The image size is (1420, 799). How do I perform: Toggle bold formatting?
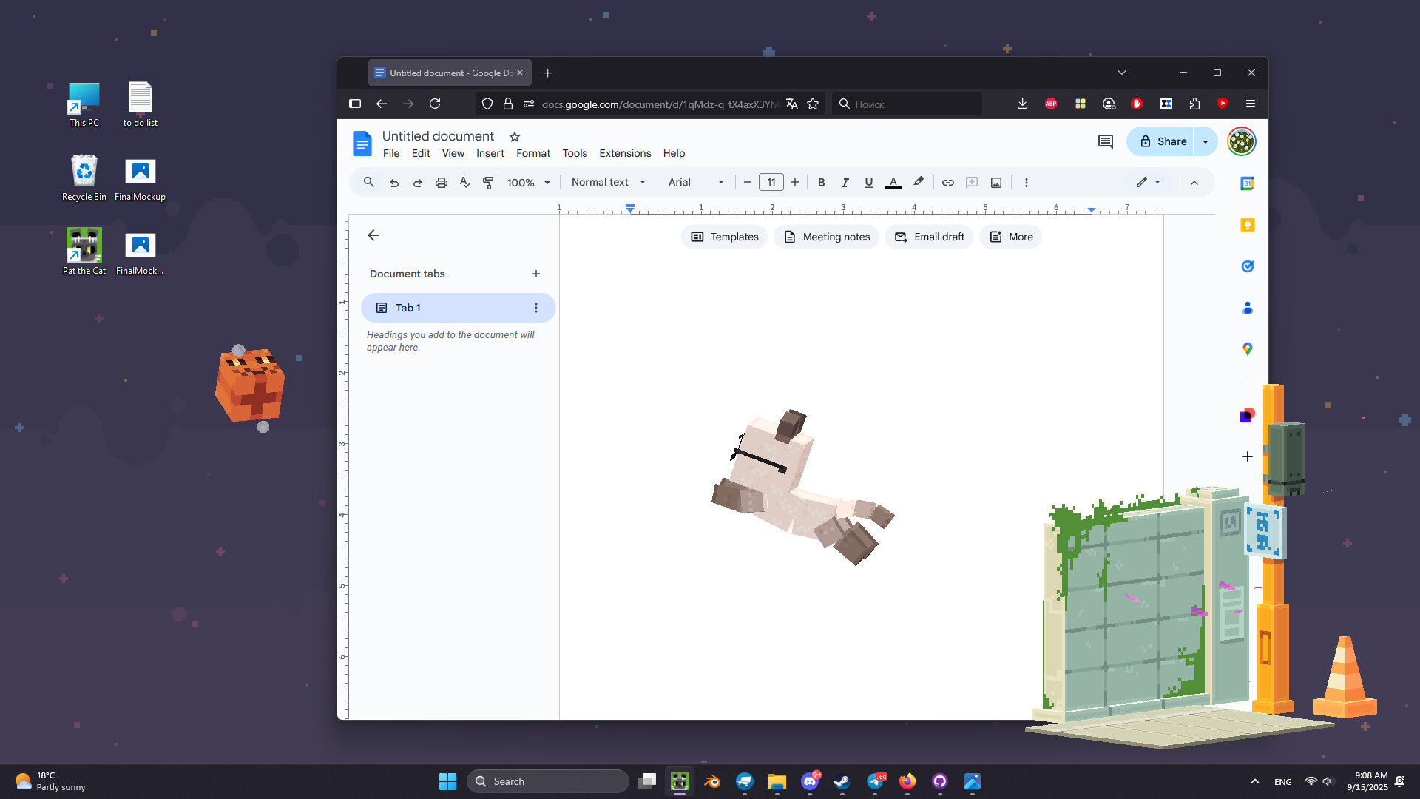(x=822, y=182)
